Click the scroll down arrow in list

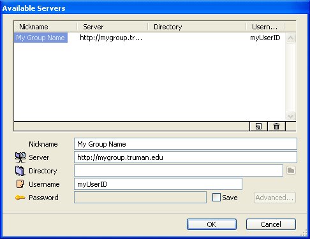tap(290, 116)
